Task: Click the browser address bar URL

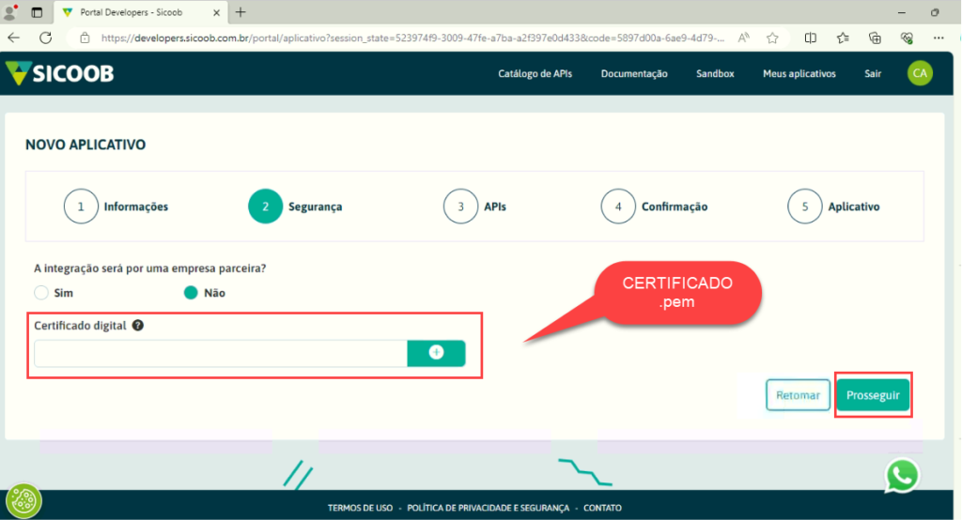Action: tap(412, 38)
